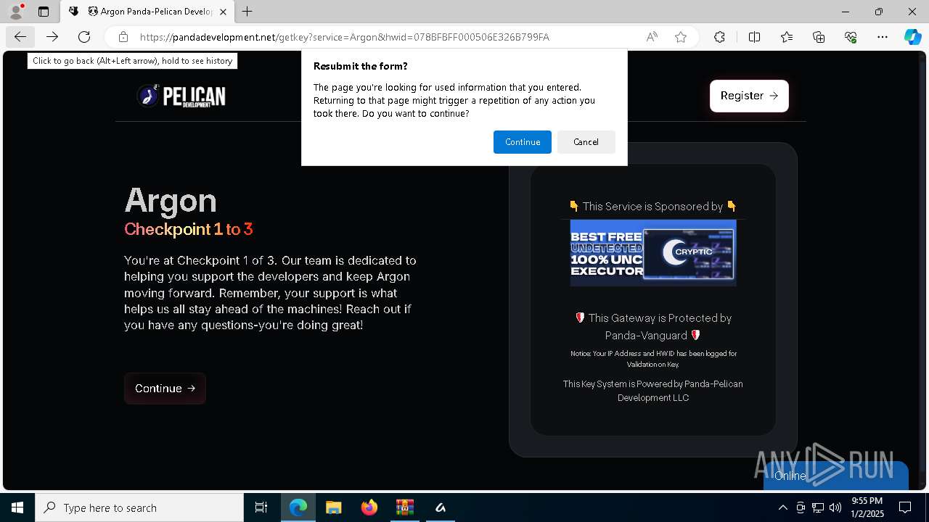Image resolution: width=929 pixels, height=522 pixels.
Task: Open the Cryptic executor sponsor banner
Action: coord(653,253)
